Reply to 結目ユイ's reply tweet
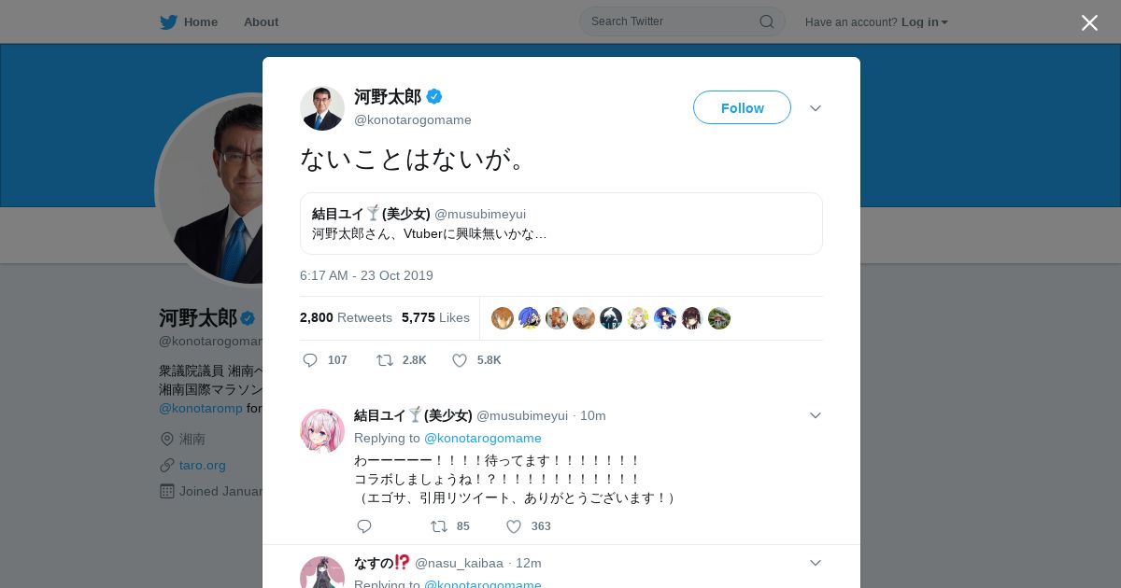Image resolution: width=1121 pixels, height=588 pixels. [364, 526]
